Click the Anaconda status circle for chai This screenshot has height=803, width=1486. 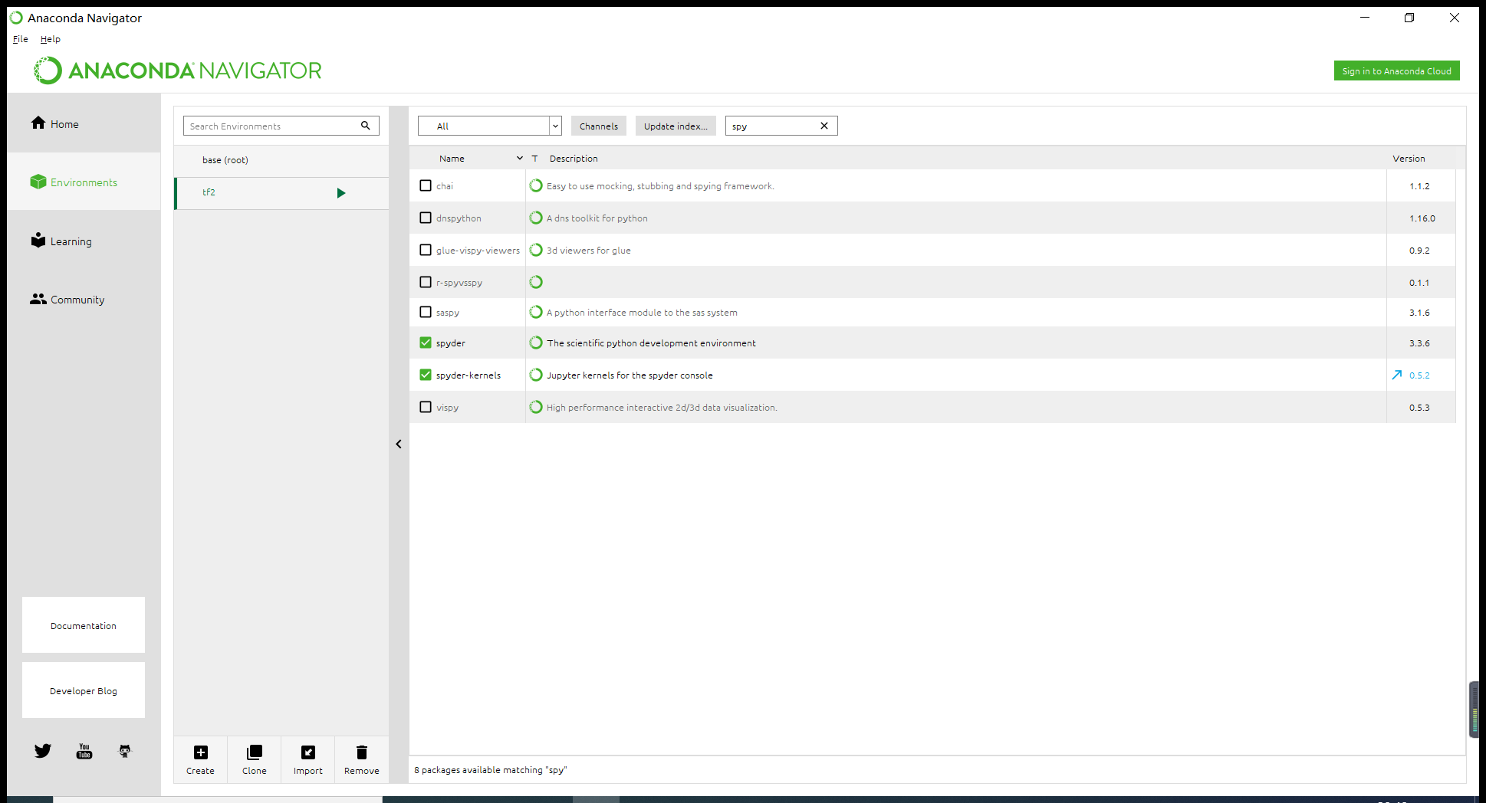pos(536,185)
